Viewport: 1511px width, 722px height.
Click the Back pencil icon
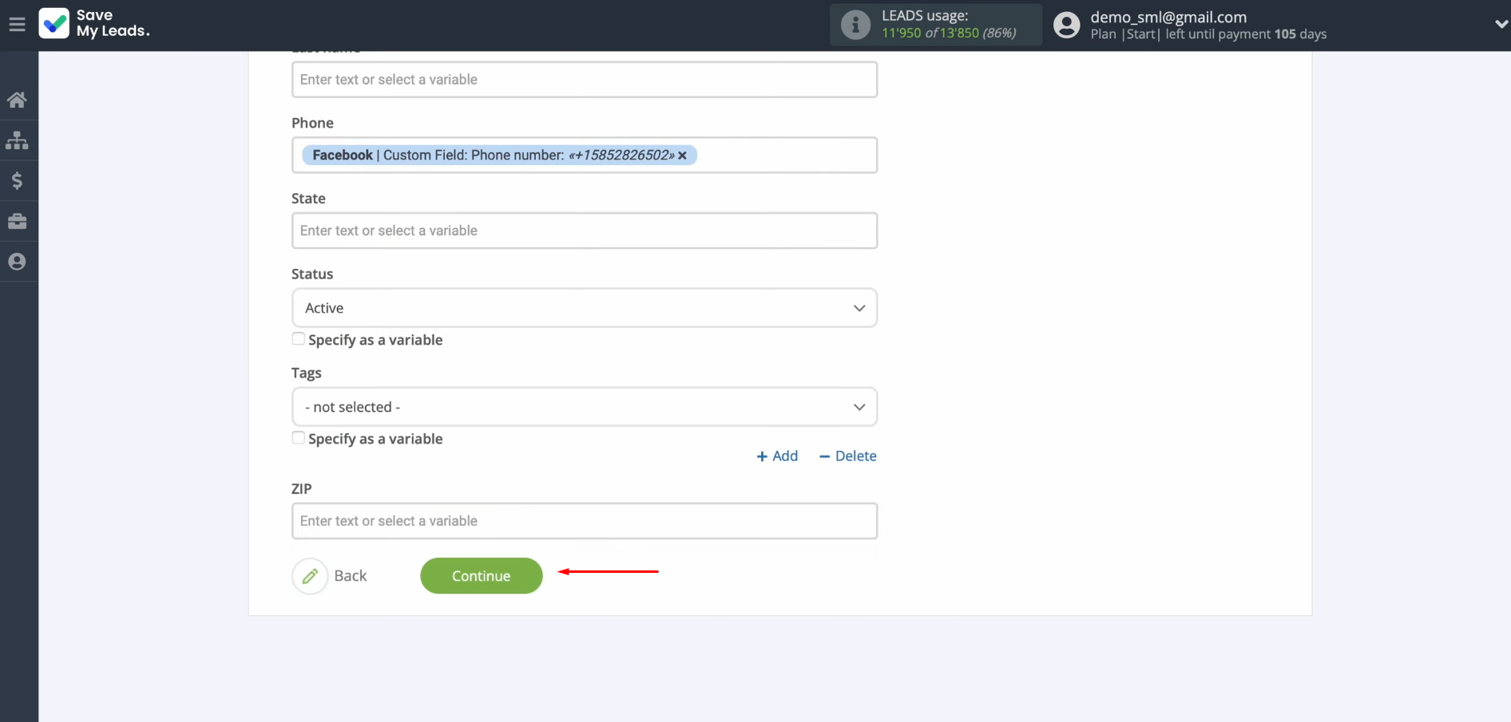(x=310, y=576)
